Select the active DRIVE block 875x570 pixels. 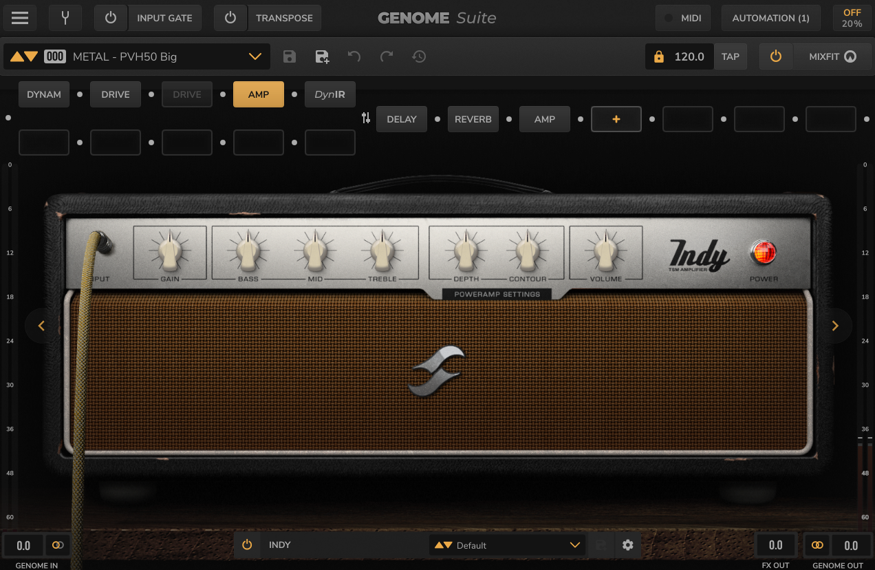tap(116, 94)
